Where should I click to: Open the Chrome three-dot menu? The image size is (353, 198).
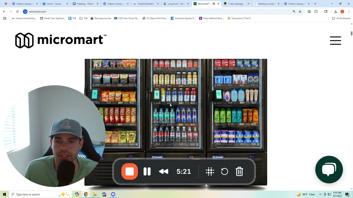click(x=349, y=12)
